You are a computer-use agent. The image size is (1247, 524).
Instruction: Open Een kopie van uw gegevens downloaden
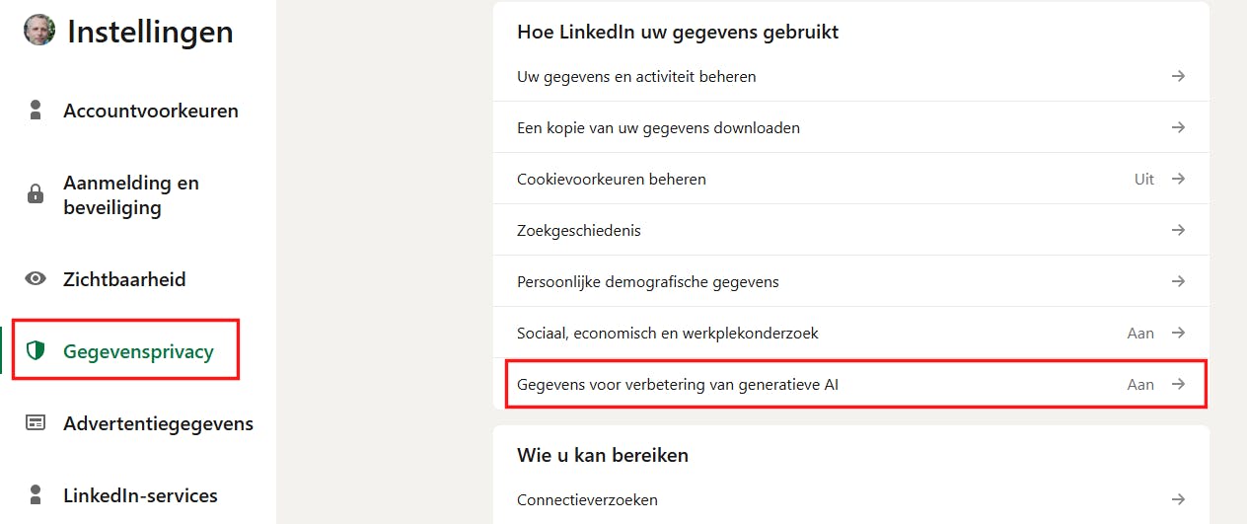(658, 127)
